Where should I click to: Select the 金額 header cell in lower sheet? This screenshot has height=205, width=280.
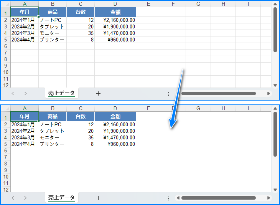pos(115,116)
